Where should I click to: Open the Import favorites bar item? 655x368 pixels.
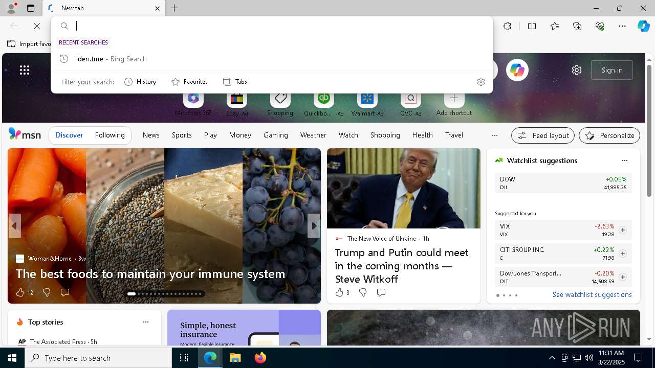(29, 44)
